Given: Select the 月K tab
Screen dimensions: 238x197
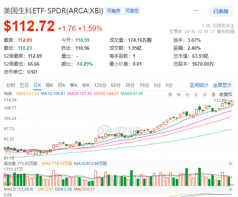Looking at the screenshot, I should [61, 85].
